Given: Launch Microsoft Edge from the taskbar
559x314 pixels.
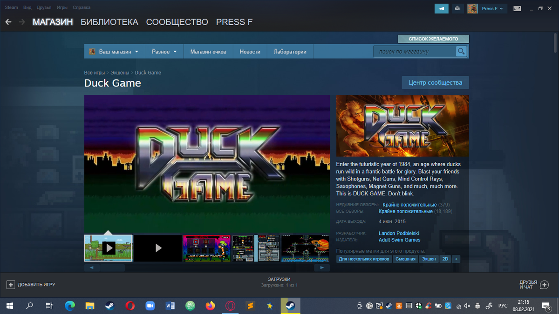Looking at the screenshot, I should pos(70,306).
